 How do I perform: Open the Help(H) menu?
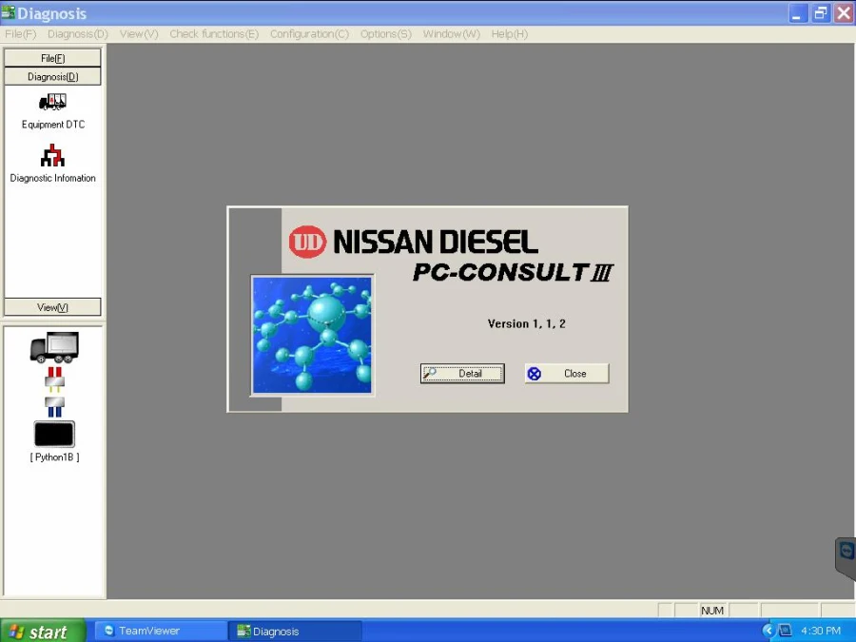click(x=510, y=34)
